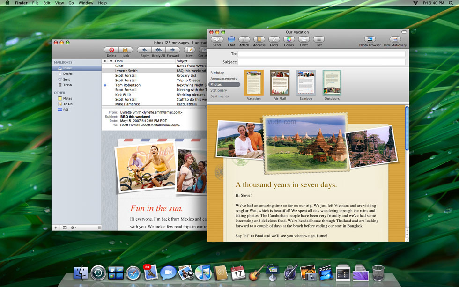Toggle Hide Stationery in compose toolbar
Viewport: 459px width, 287px height.
pyautogui.click(x=395, y=39)
